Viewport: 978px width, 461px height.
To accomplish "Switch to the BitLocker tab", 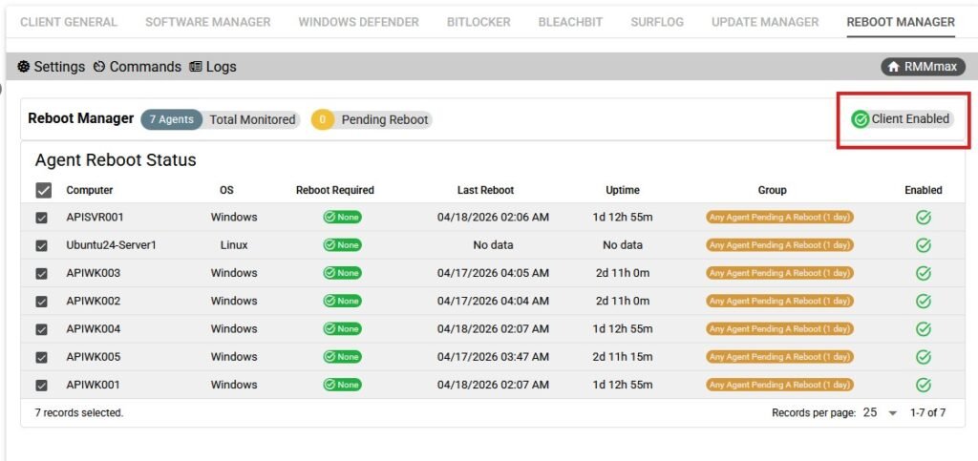I will [x=478, y=22].
